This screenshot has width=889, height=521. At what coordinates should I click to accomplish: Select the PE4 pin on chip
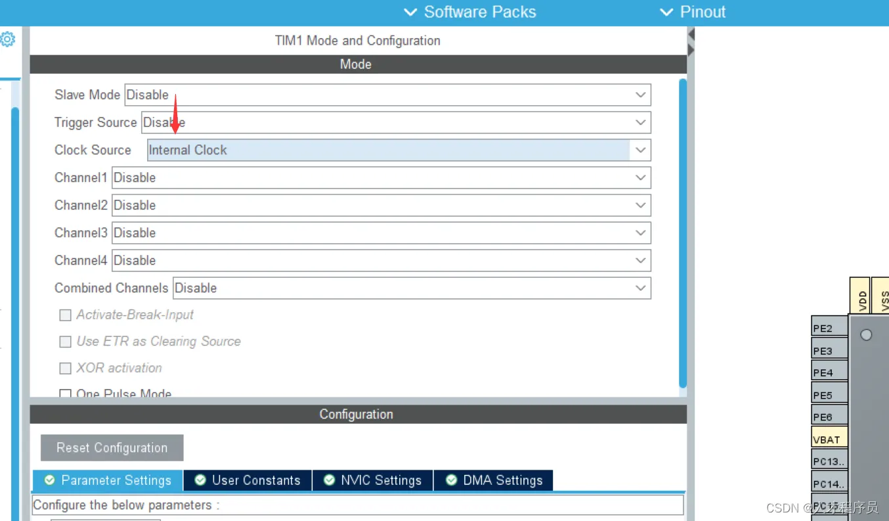click(829, 371)
